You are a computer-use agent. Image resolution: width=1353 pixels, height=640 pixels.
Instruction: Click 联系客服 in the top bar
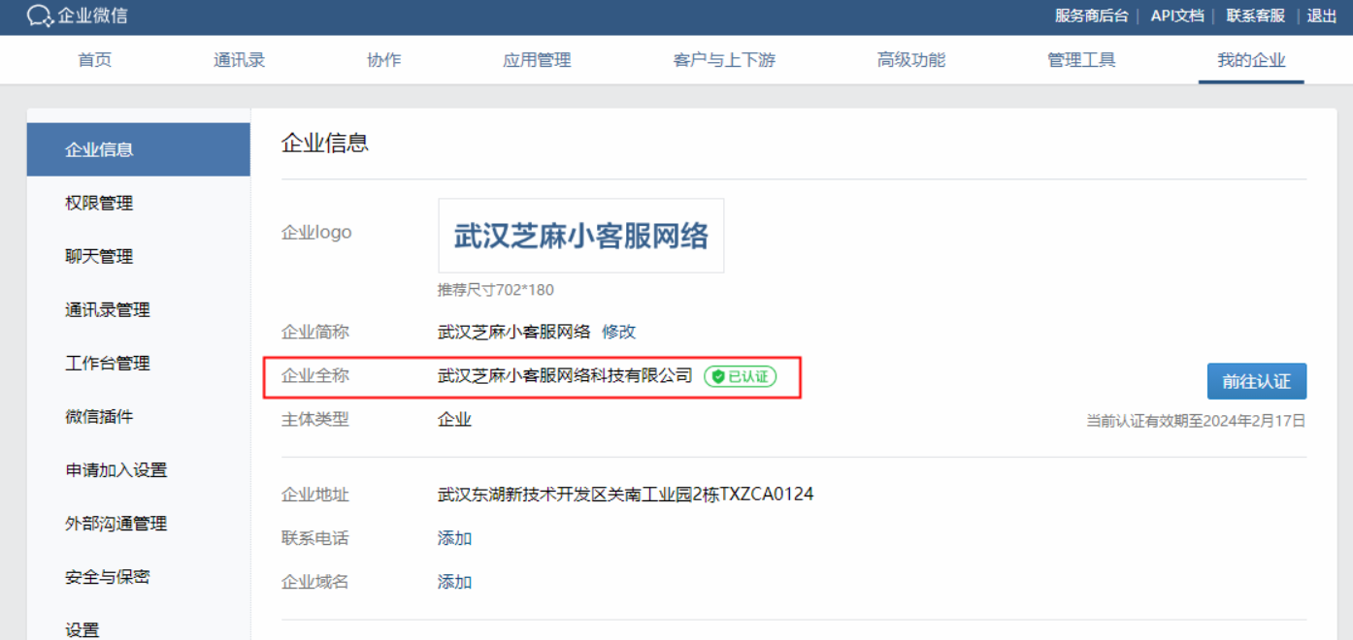point(1255,16)
